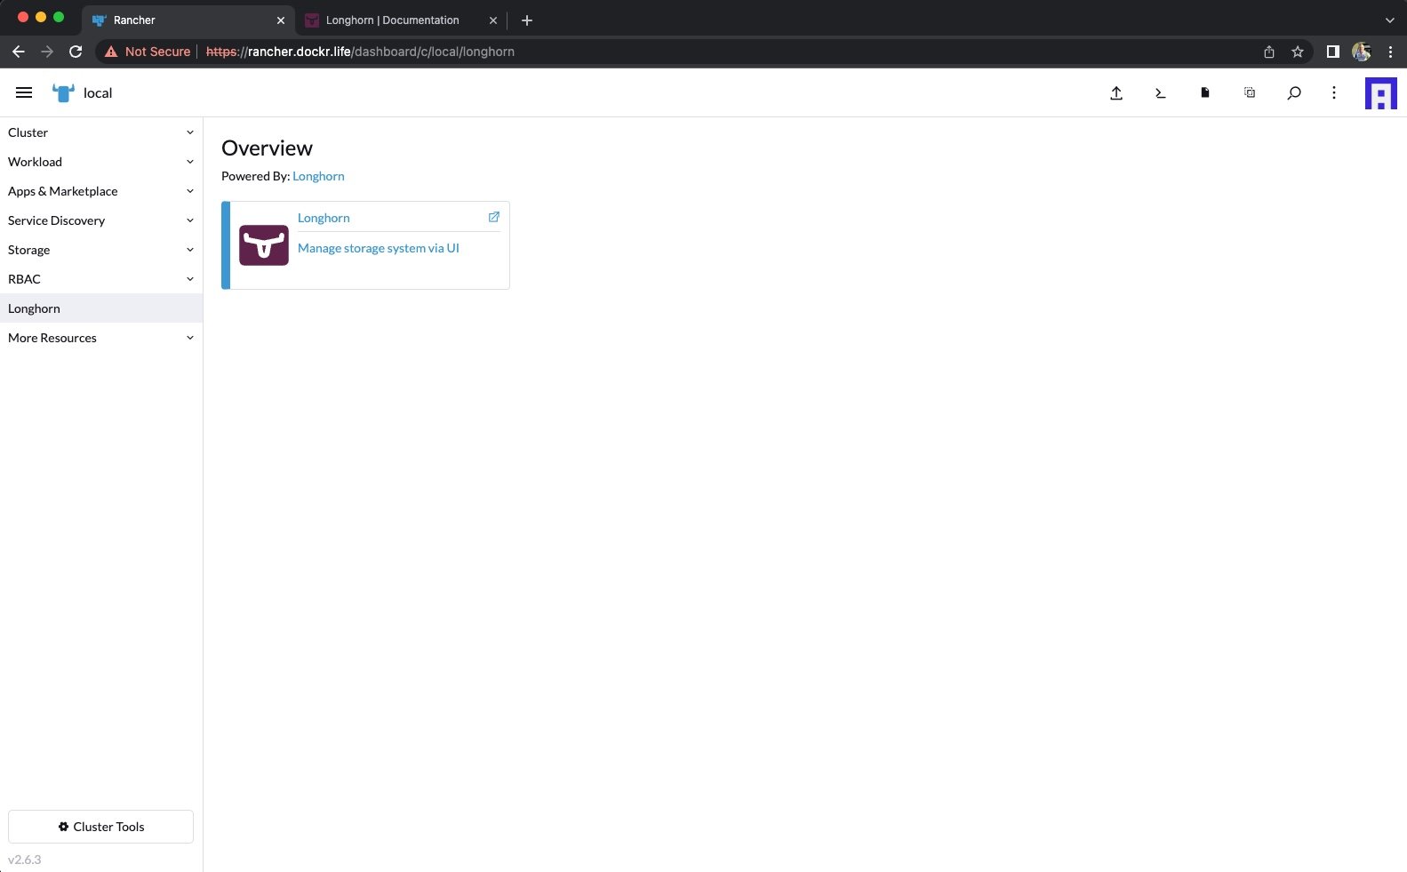Click the user avatar in the header
The width and height of the screenshot is (1407, 872).
point(1380,93)
